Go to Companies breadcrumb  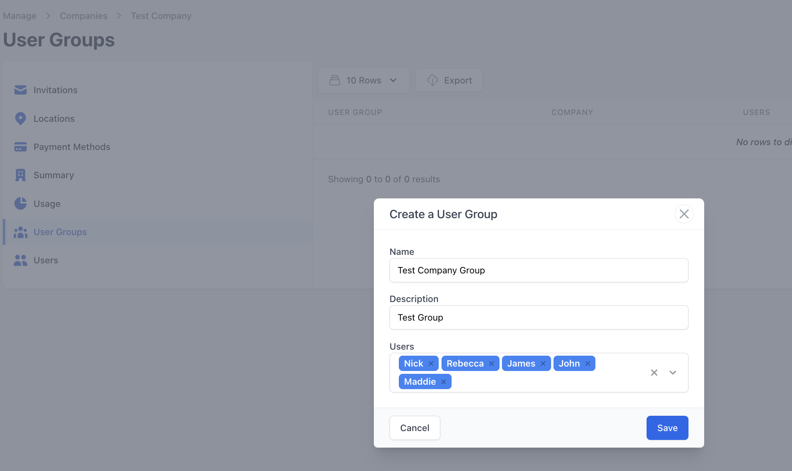[84, 16]
